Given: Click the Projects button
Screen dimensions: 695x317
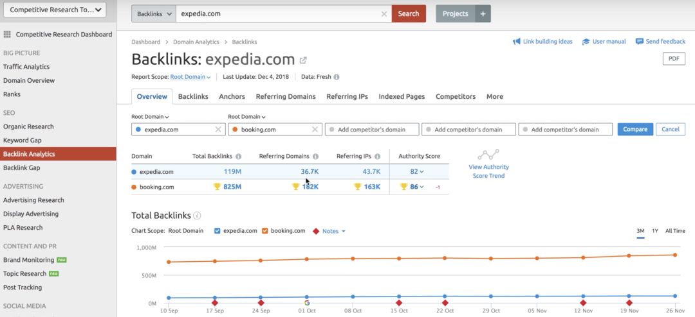Looking at the screenshot, I should [x=455, y=13].
